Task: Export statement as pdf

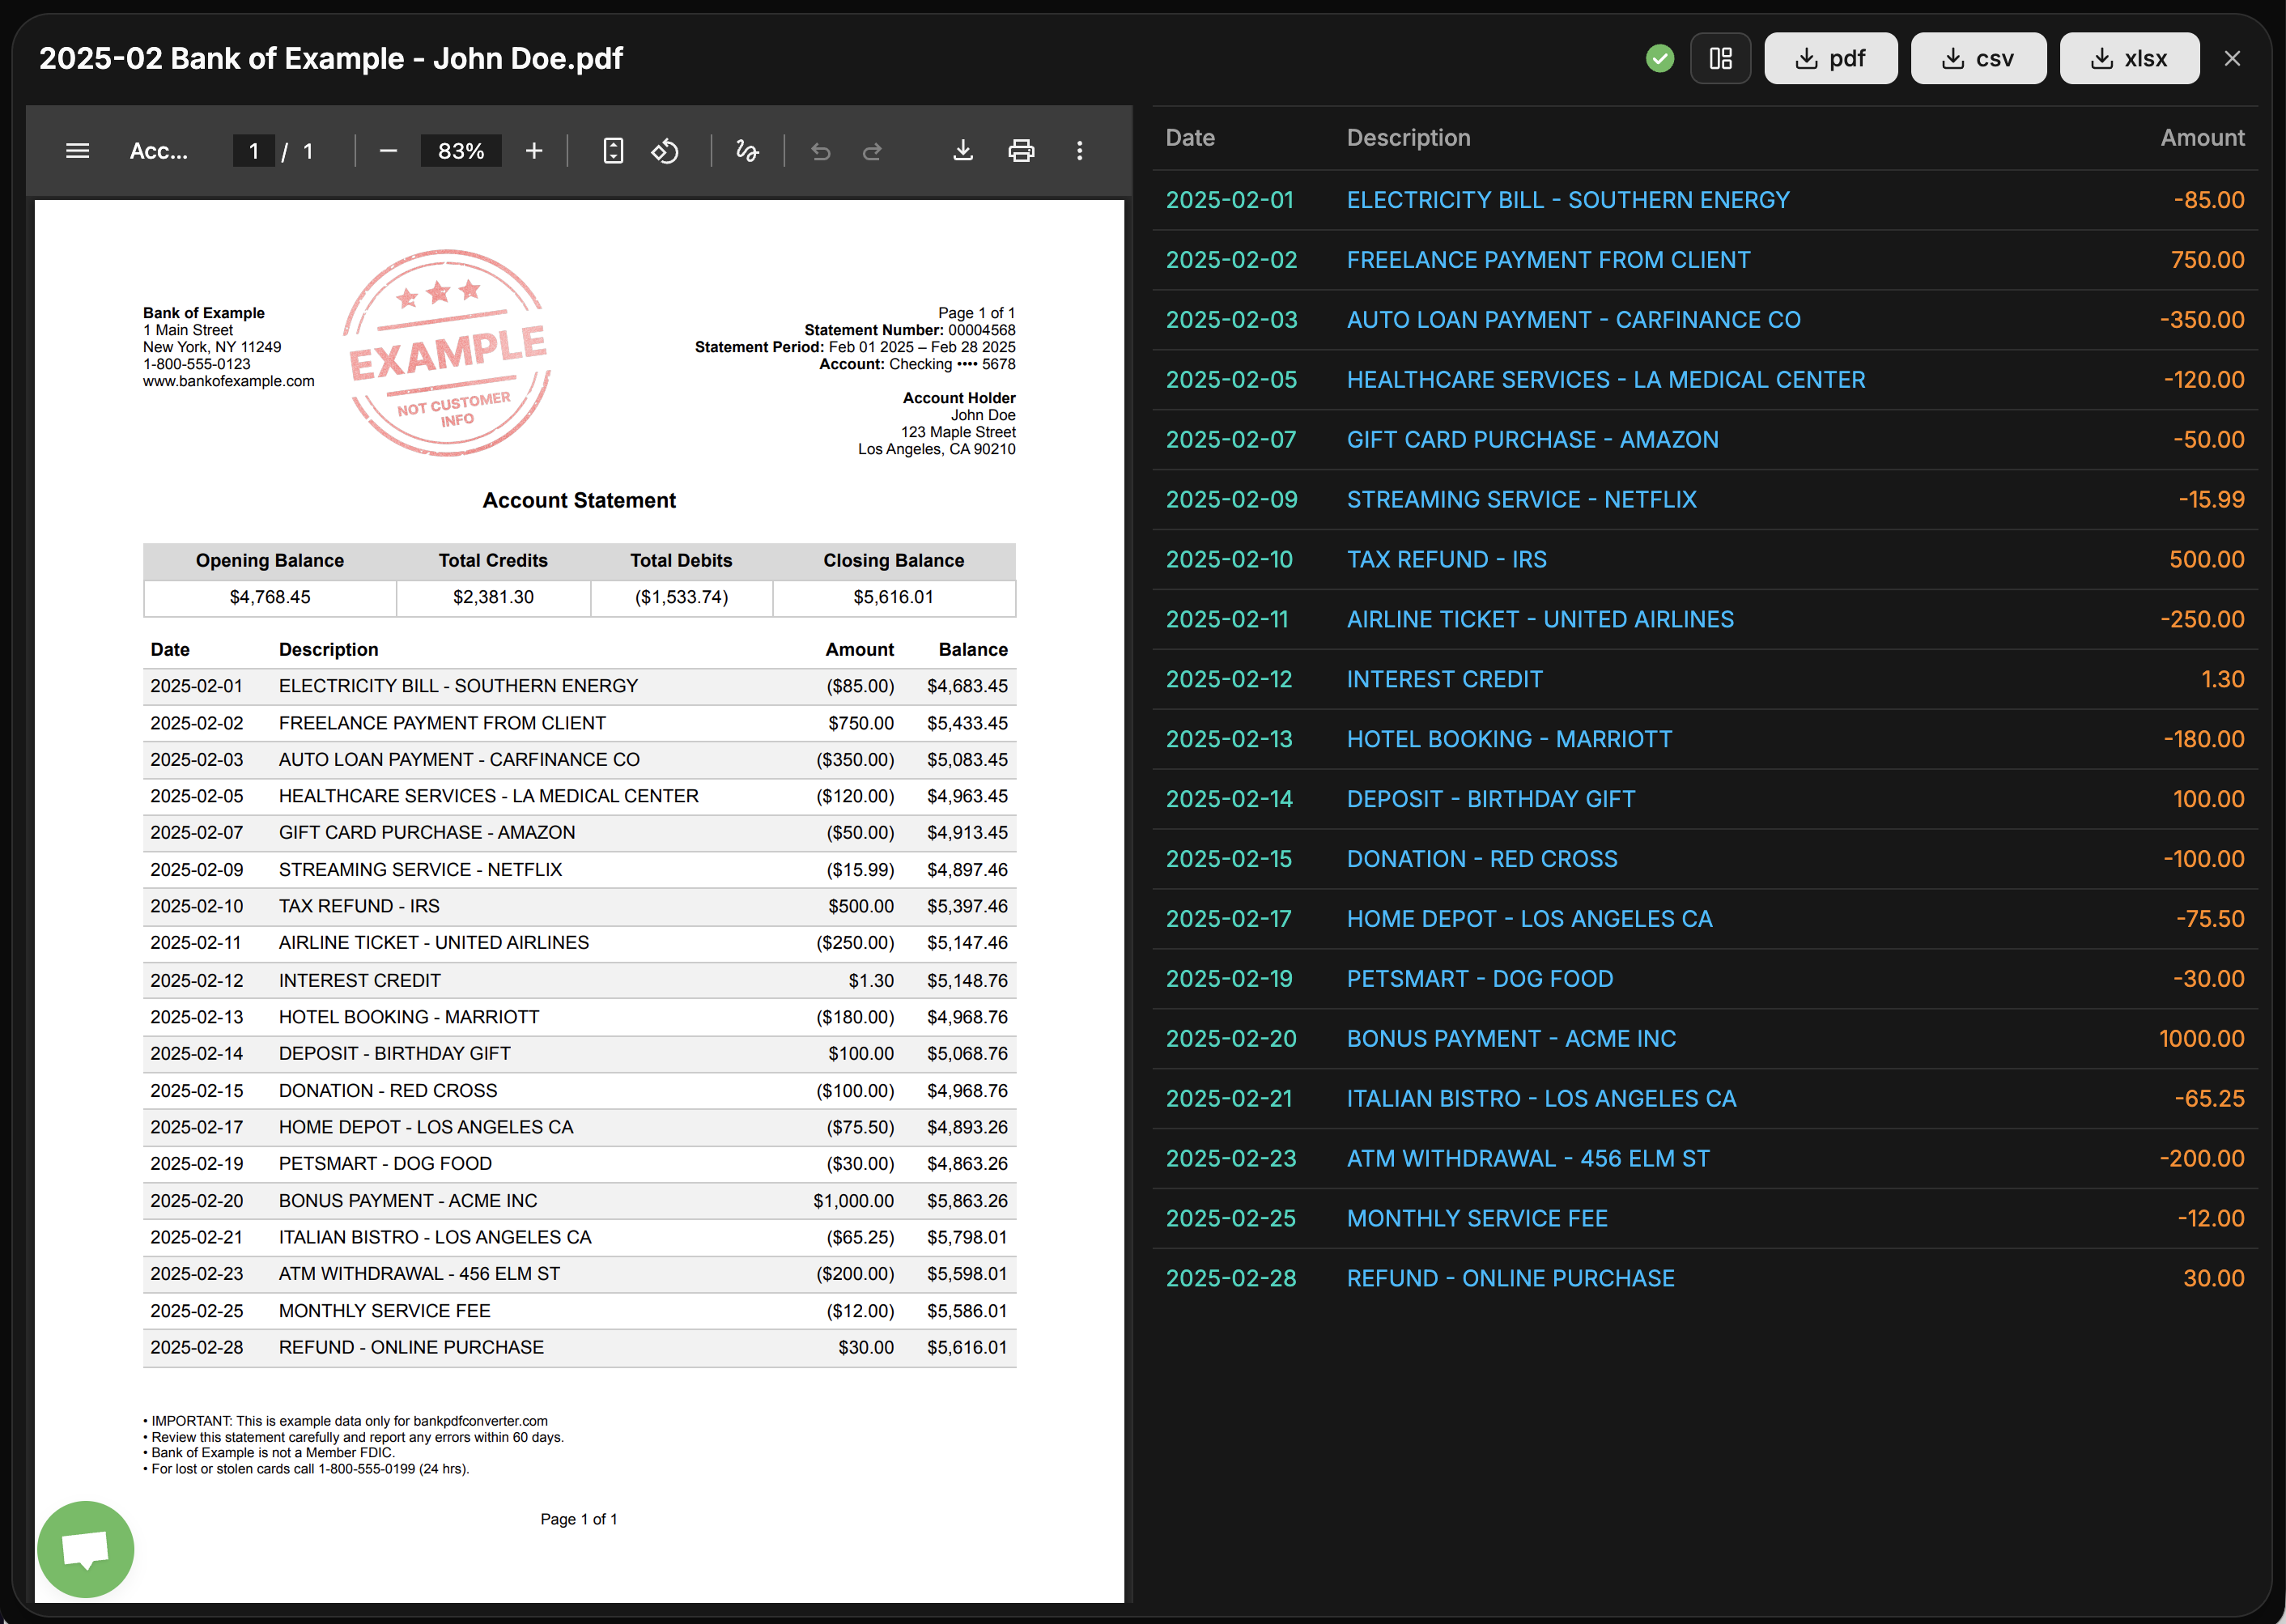Action: pyautogui.click(x=1830, y=59)
